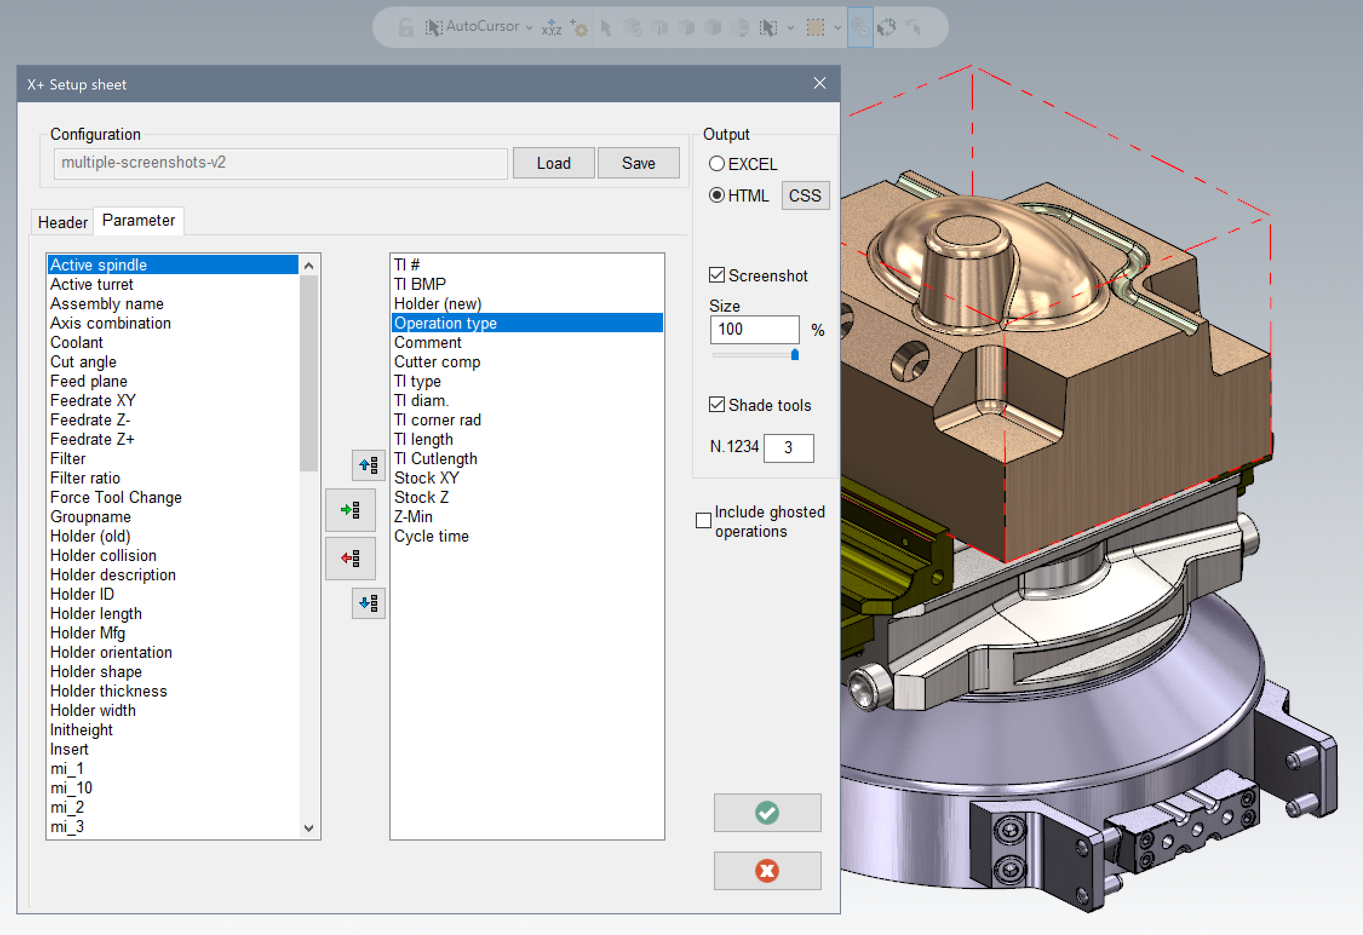1363x935 pixels.
Task: Expand the AutoCursor dropdown arrow
Action: coord(529,28)
